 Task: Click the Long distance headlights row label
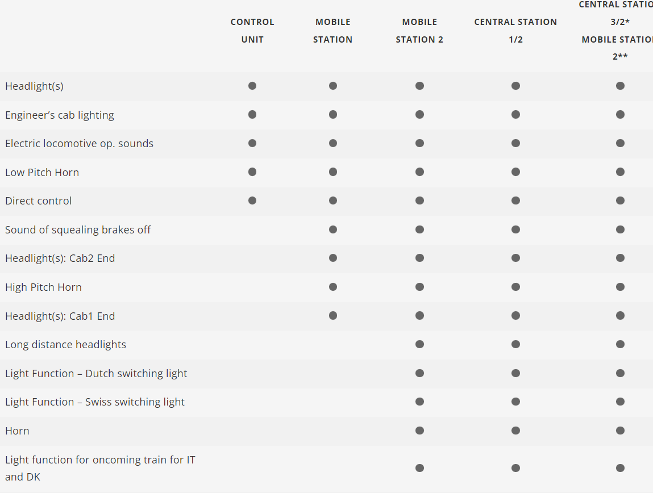[65, 345]
